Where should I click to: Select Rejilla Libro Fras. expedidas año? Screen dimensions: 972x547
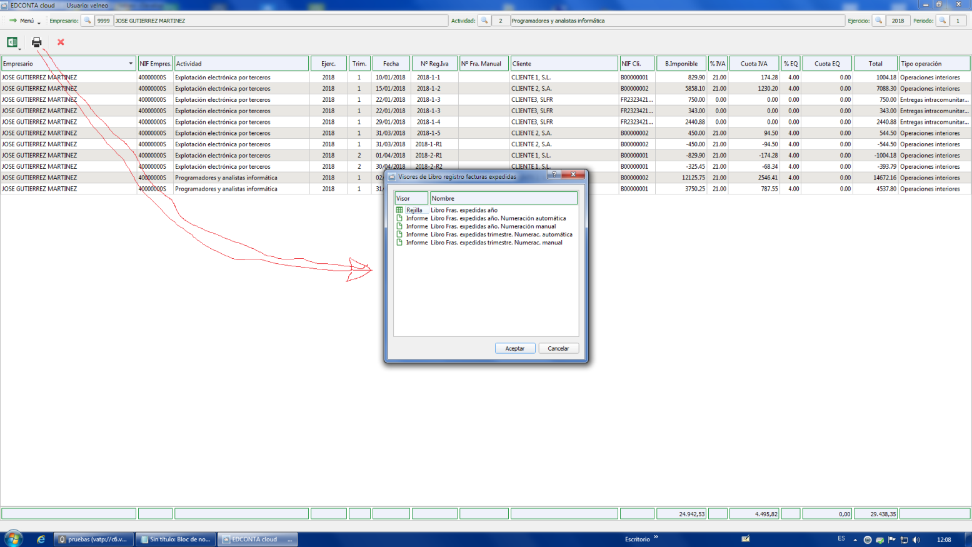point(464,210)
